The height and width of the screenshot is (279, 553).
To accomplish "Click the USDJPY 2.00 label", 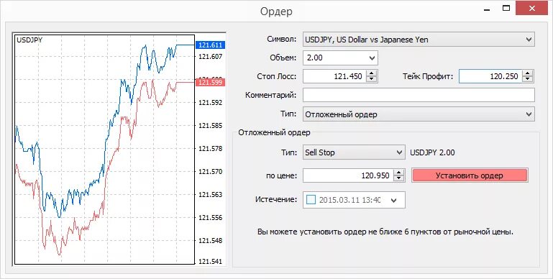I will [432, 152].
